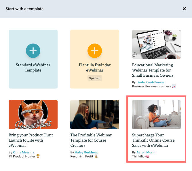Viewport: 192px width, 171px height.
Task: Click the orange plus icon for Plantilla Estándar
Action: (95, 51)
